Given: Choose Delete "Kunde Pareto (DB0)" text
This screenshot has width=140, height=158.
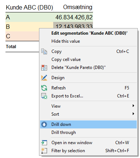Looking at the screenshot, I should (x=78, y=68).
